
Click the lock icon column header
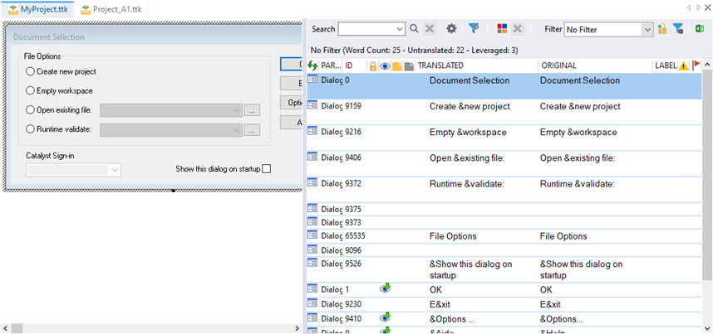click(x=372, y=65)
